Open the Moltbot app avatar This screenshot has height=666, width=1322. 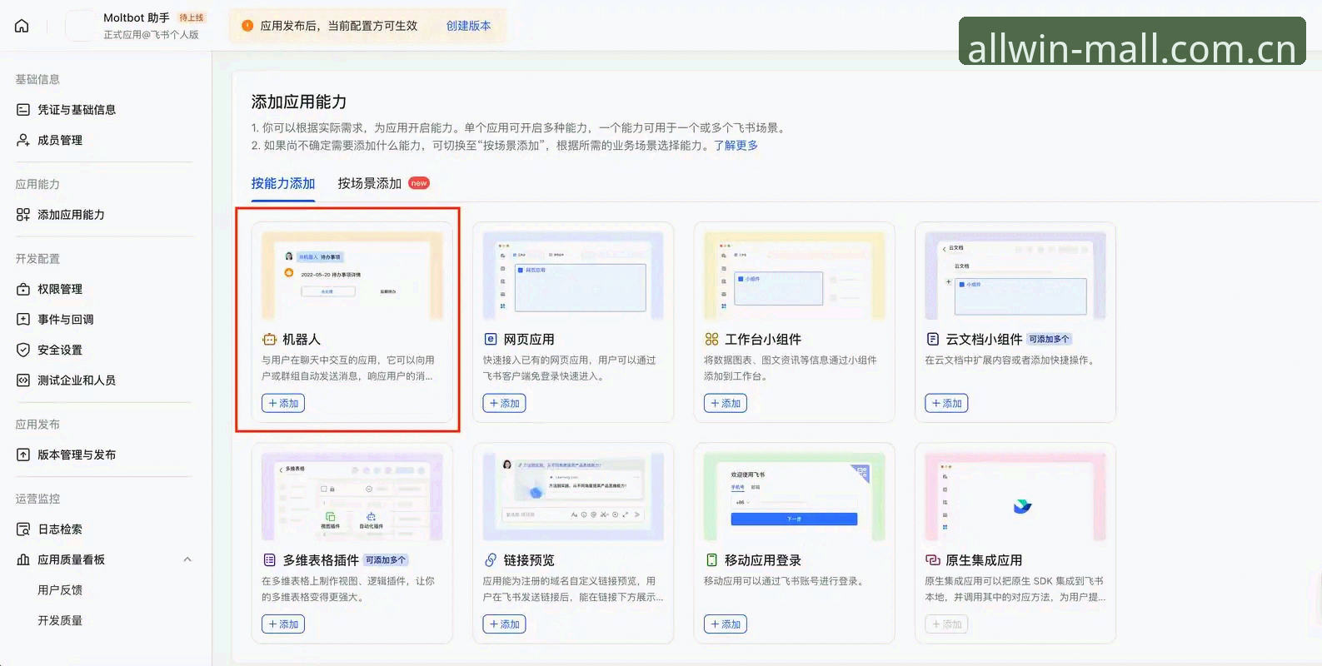[80, 26]
